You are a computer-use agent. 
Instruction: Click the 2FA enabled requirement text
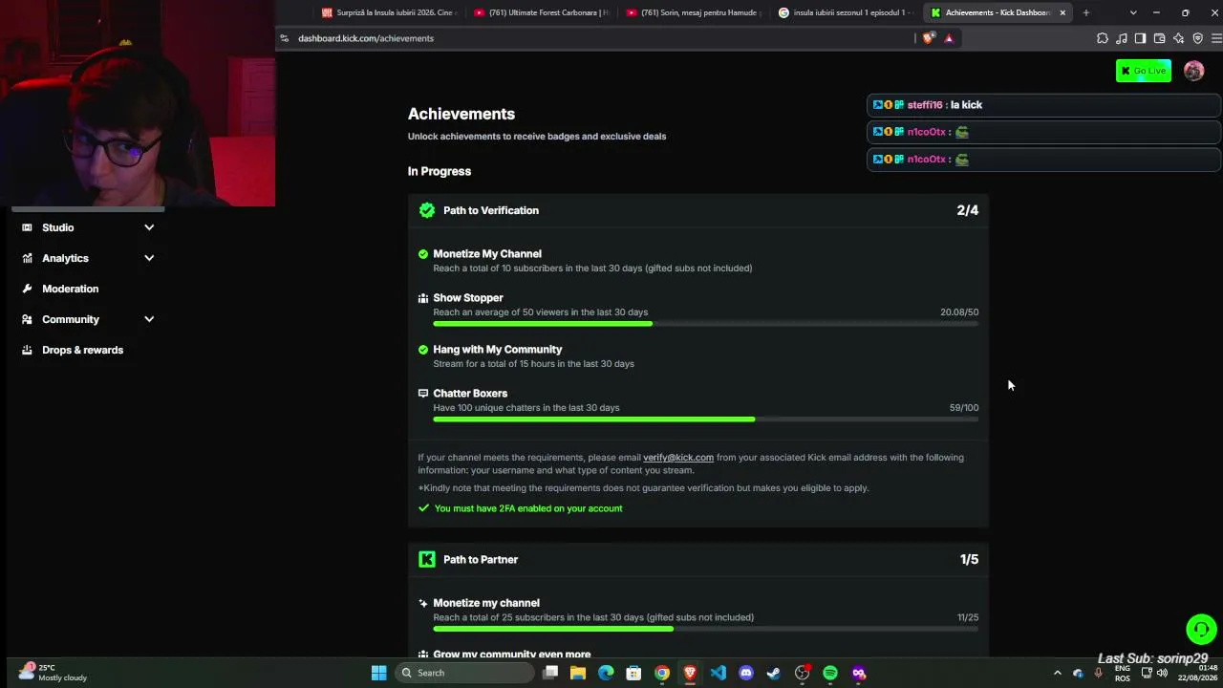(x=528, y=508)
